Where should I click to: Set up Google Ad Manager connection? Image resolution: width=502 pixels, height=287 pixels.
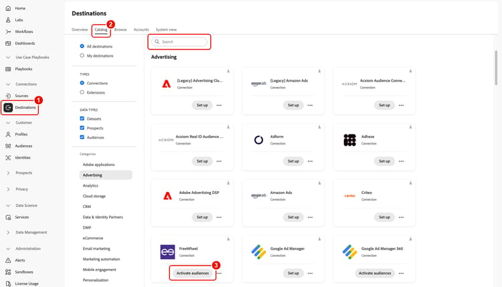click(293, 273)
